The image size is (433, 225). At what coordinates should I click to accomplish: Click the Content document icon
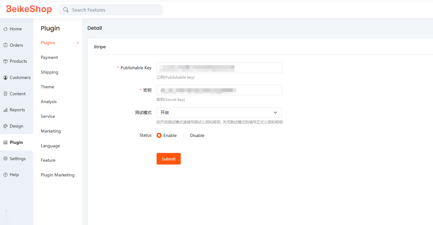point(5,94)
